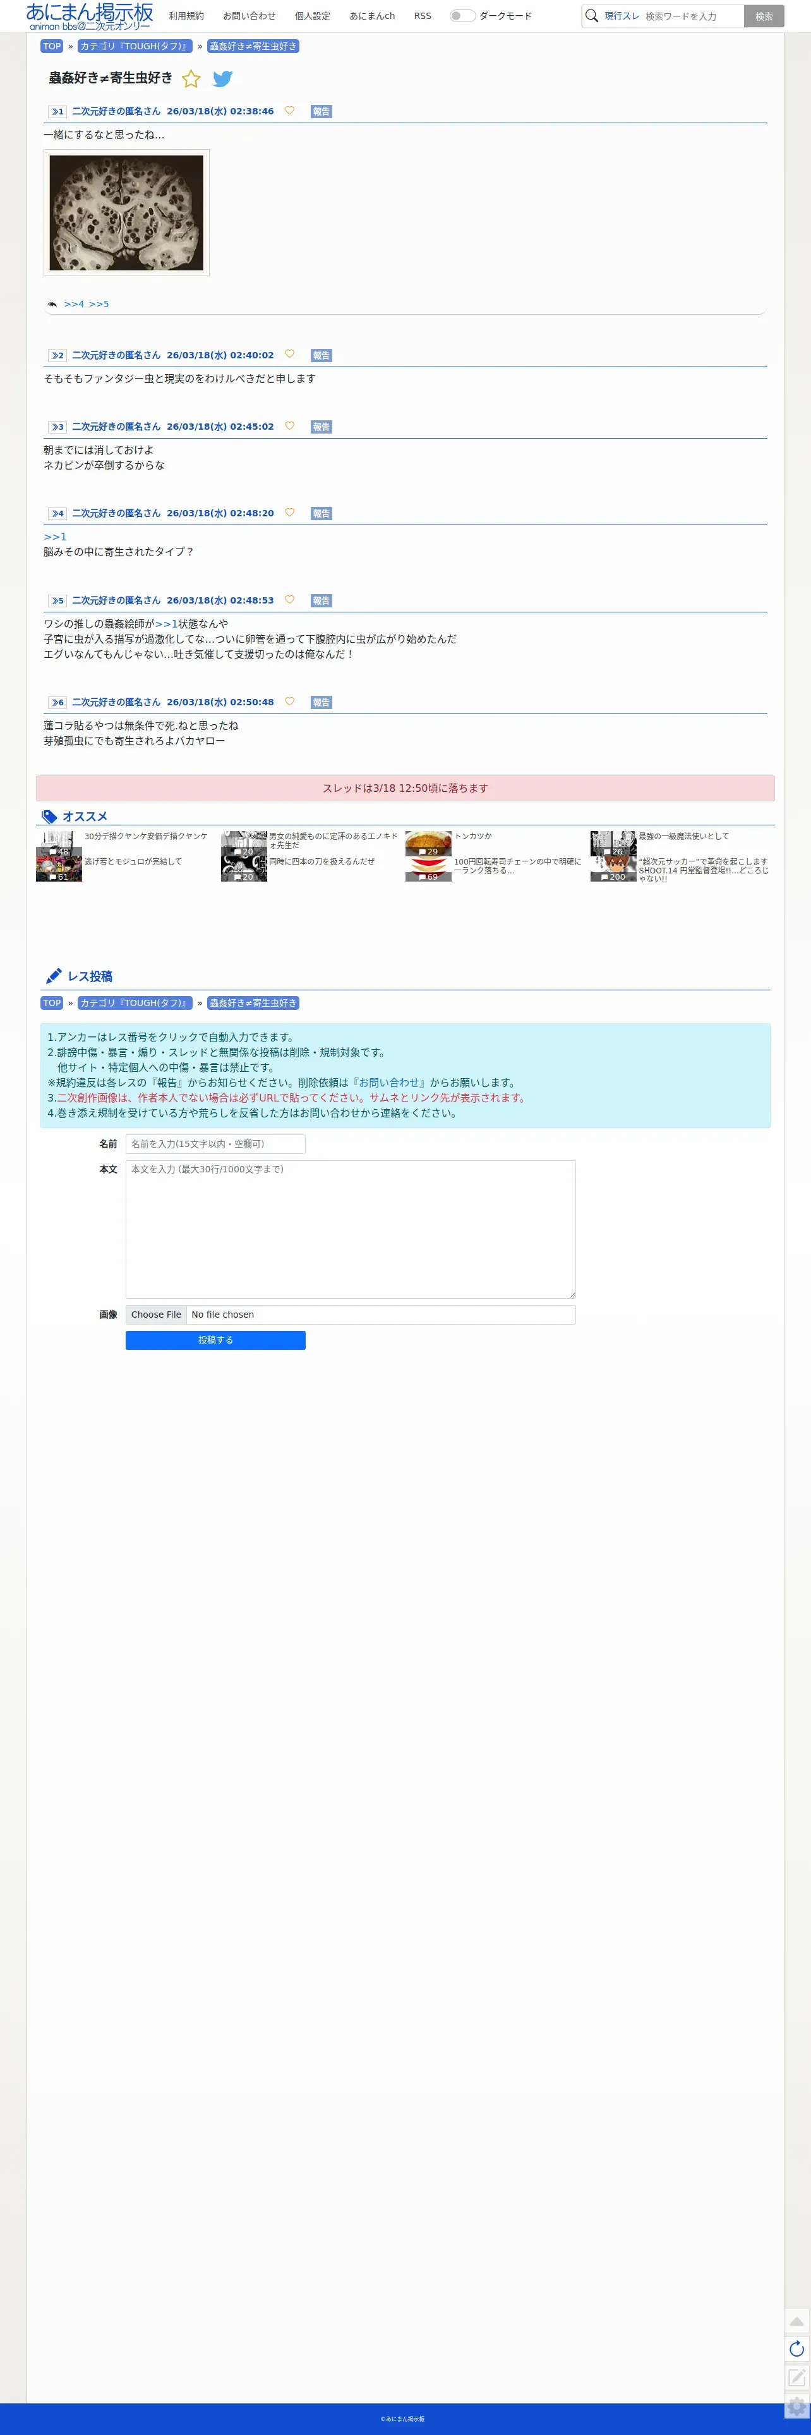Toggle the ダークモード switch
The height and width of the screenshot is (2435, 811).
tap(462, 16)
